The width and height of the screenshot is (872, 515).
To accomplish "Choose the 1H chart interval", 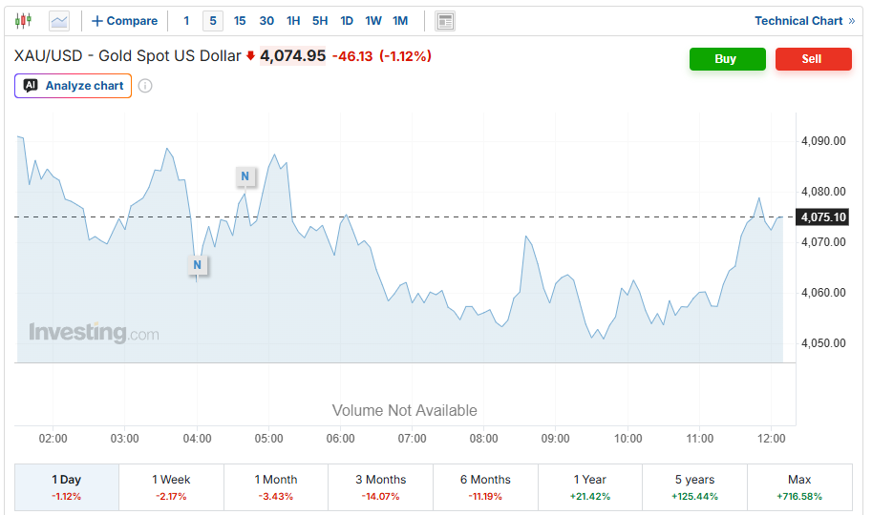I will click(x=293, y=21).
